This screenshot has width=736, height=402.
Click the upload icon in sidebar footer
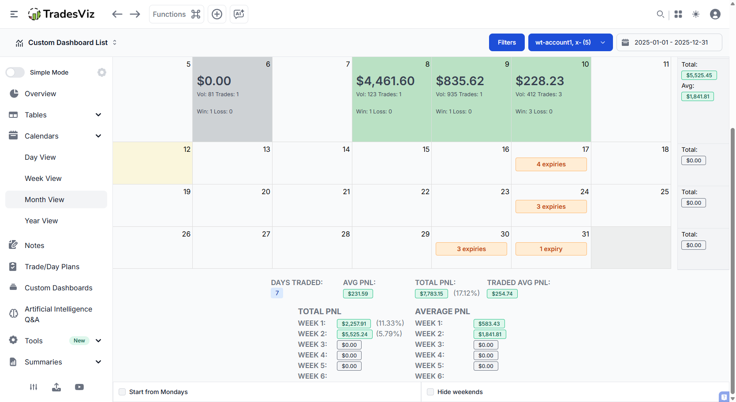[x=56, y=387]
